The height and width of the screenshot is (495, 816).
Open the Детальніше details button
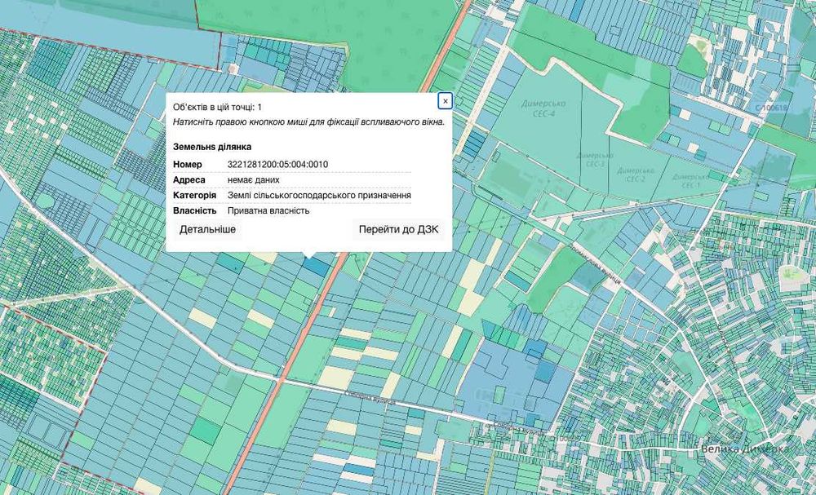tap(207, 229)
